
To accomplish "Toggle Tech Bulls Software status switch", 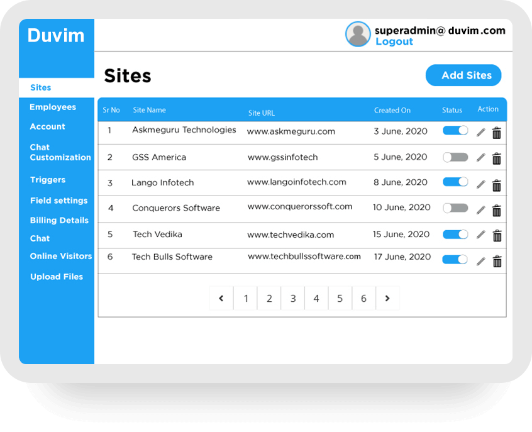I will tap(455, 260).
